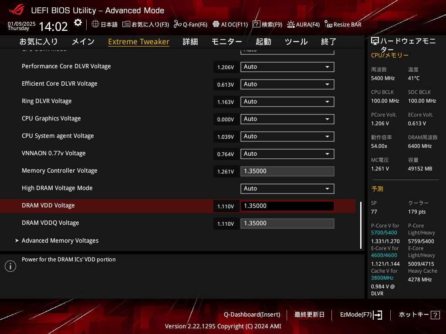This screenshot has height=334, width=446.
Task: Expand Performance Core DLVR Voltage dropdown
Action: click(287, 67)
